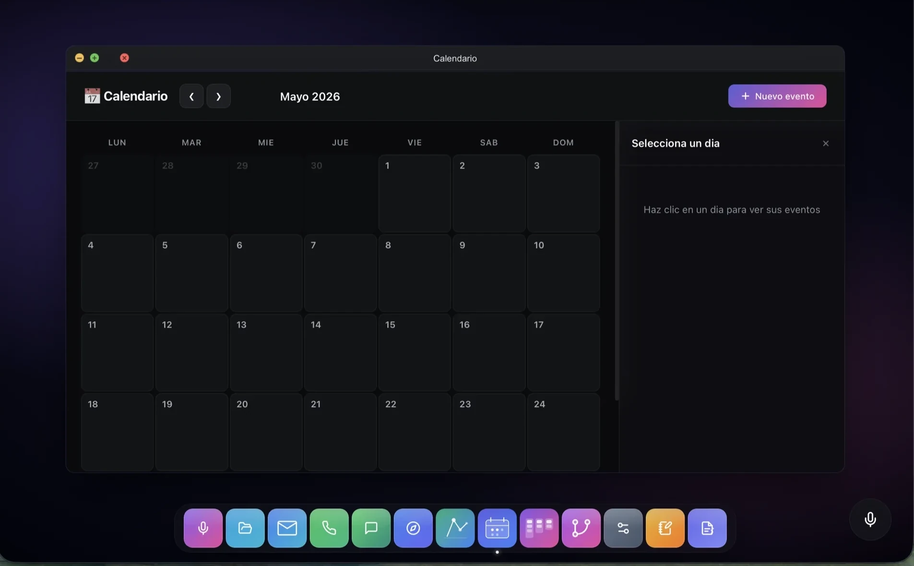Click the SAB weekday header
914x566 pixels.
click(x=489, y=143)
